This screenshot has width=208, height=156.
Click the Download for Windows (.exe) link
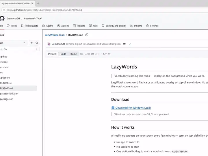[133, 108]
